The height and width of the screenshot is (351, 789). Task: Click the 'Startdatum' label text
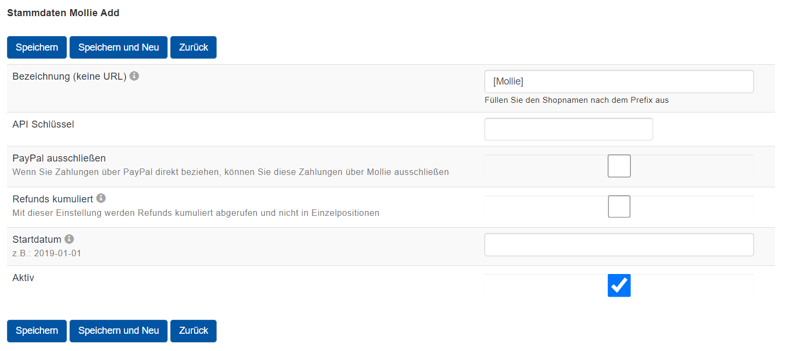click(x=37, y=240)
